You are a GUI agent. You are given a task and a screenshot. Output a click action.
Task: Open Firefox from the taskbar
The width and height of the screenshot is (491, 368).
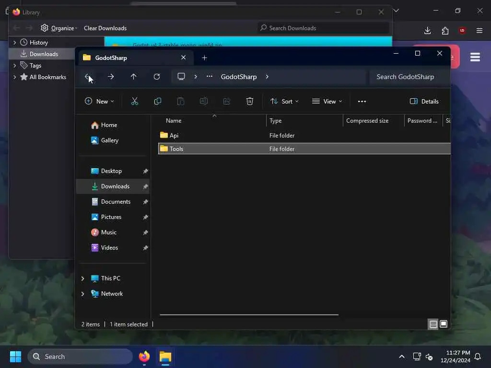pyautogui.click(x=144, y=356)
